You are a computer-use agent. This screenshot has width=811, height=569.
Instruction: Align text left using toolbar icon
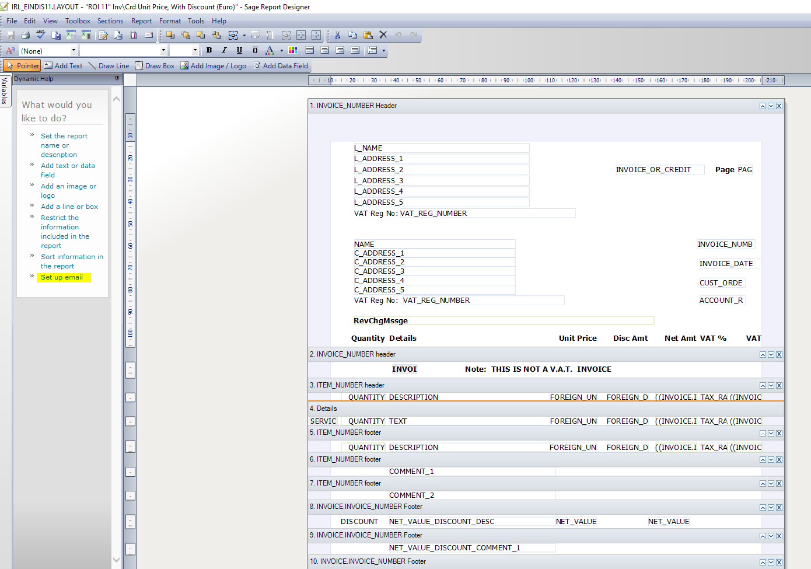point(310,51)
